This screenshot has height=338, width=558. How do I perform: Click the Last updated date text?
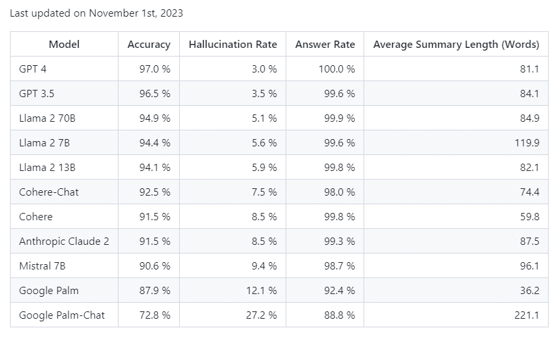click(x=97, y=13)
